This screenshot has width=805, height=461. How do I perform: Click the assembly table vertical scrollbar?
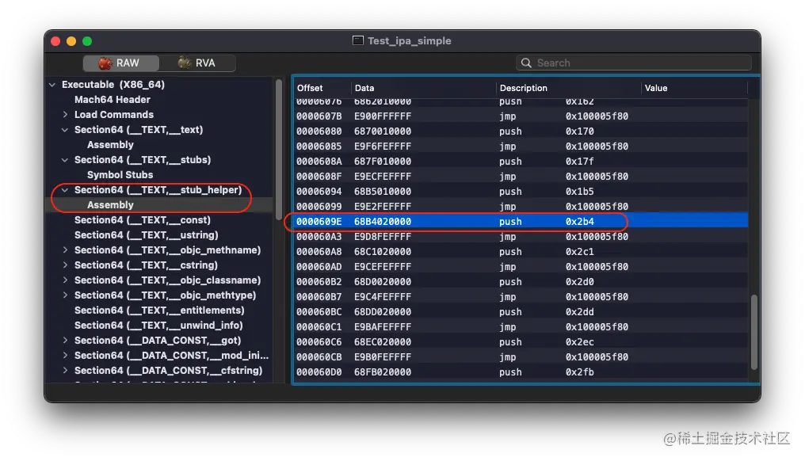coord(754,332)
